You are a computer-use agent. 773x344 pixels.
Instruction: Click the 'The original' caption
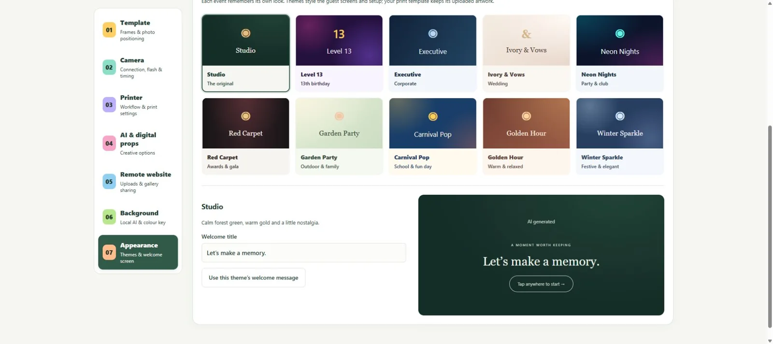(x=220, y=84)
